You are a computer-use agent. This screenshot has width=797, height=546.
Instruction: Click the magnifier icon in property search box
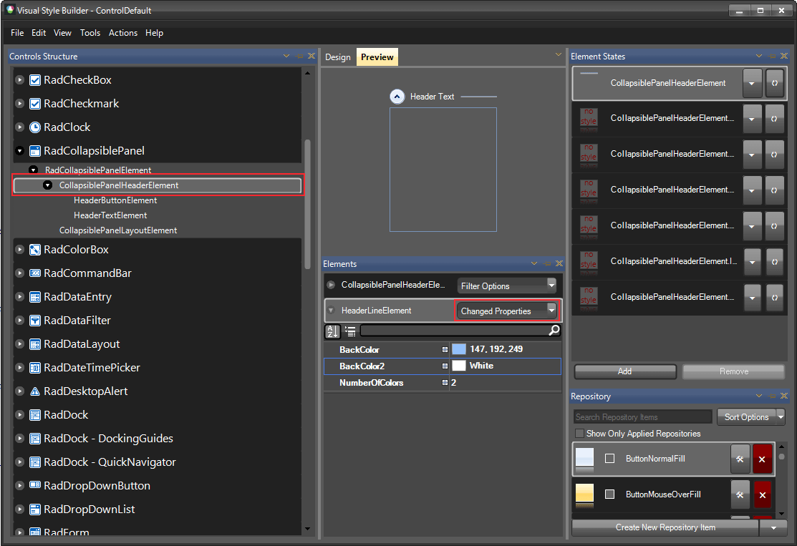click(x=553, y=331)
